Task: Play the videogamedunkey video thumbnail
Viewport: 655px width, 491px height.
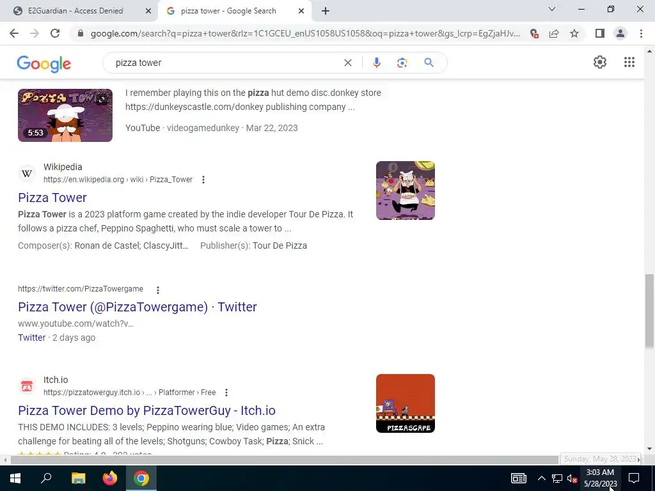Action: tap(65, 115)
